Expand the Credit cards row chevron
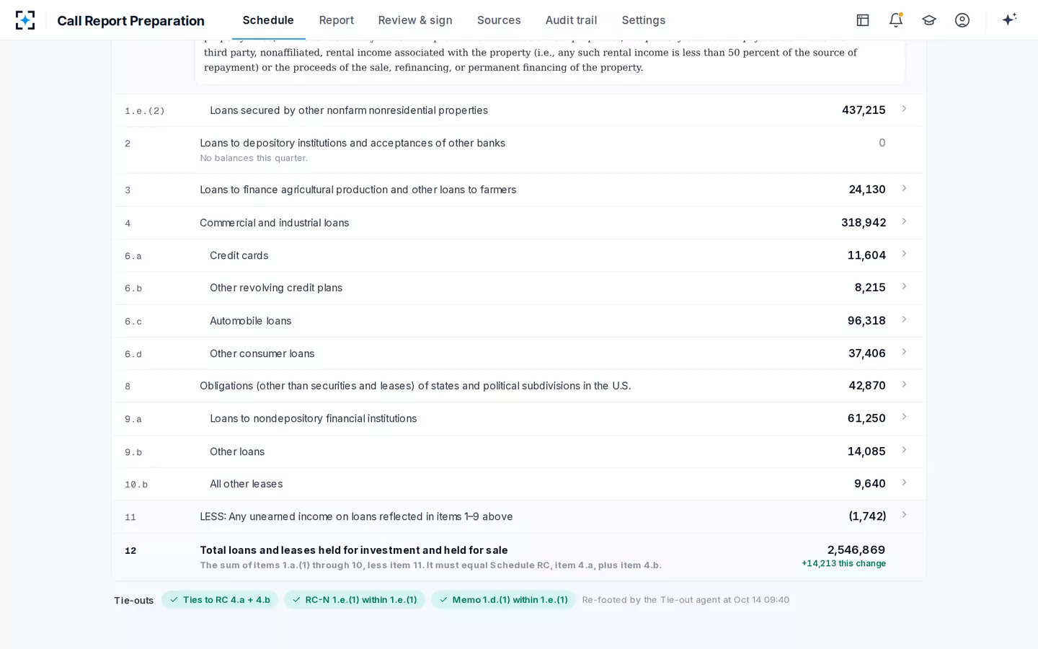This screenshot has width=1038, height=649. (904, 254)
